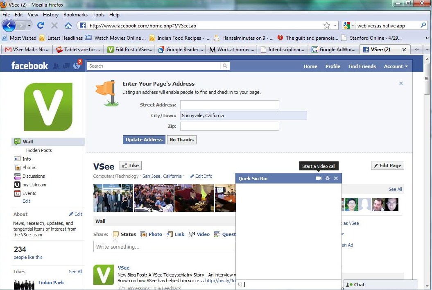Expand the Account dropdown menu
Screen dimensions: 432x290
[396, 66]
